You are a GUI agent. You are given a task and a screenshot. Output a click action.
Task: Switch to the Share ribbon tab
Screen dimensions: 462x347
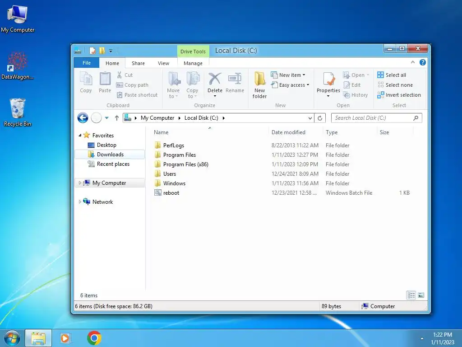138,63
